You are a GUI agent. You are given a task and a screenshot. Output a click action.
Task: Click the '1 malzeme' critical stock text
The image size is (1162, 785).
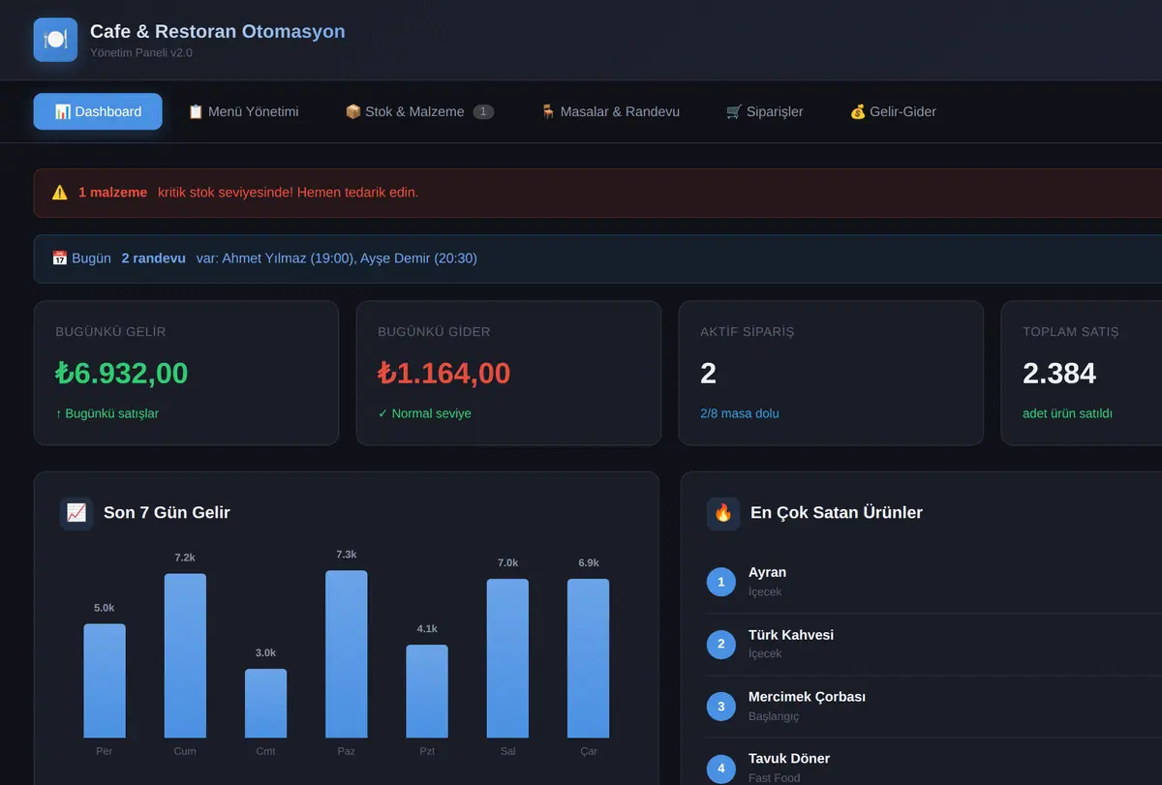(113, 193)
